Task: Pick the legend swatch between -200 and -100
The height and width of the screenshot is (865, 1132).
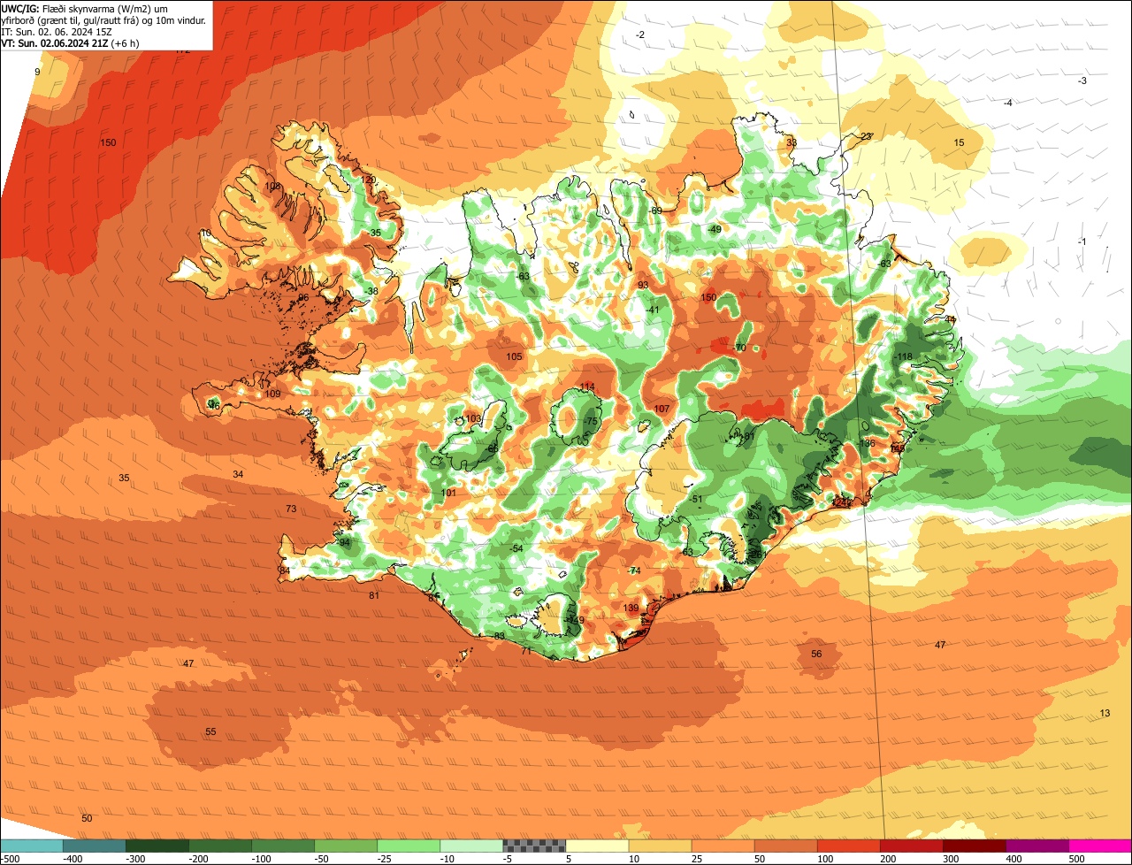Action: [219, 846]
